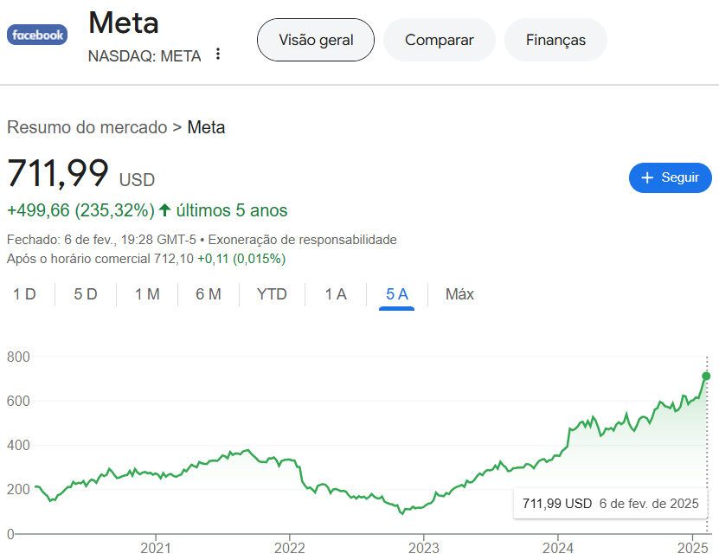Click the plus Seguir follow button

(670, 177)
